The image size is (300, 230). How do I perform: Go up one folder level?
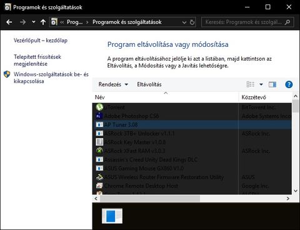[x=43, y=22]
